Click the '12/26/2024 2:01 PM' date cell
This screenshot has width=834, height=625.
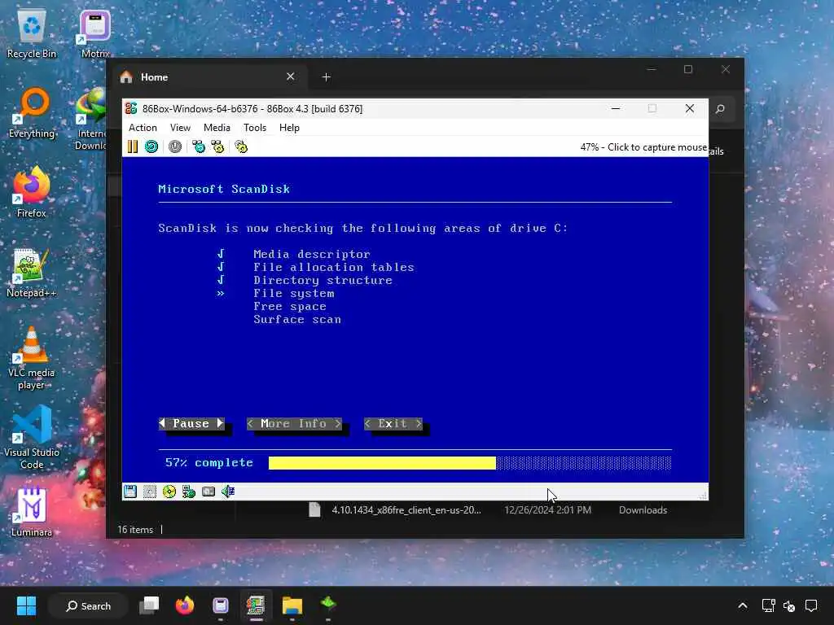tap(547, 510)
